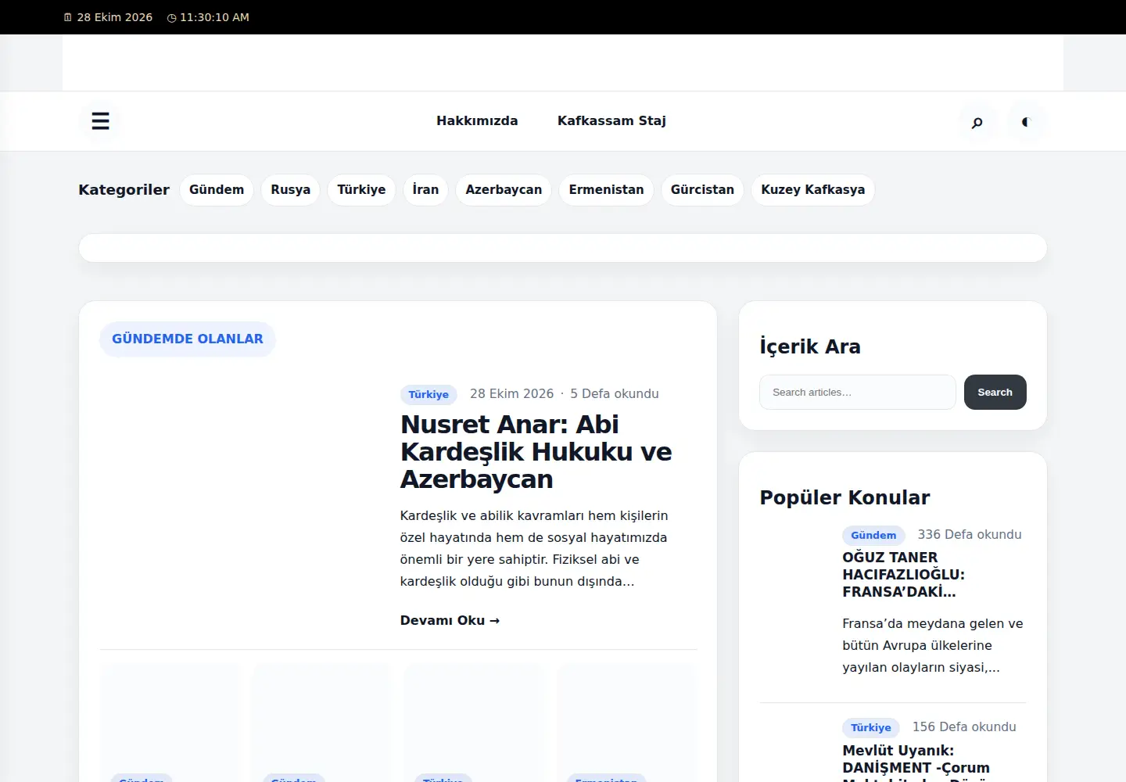The width and height of the screenshot is (1126, 782).
Task: Focus the Search articles input field
Action: 858,393
